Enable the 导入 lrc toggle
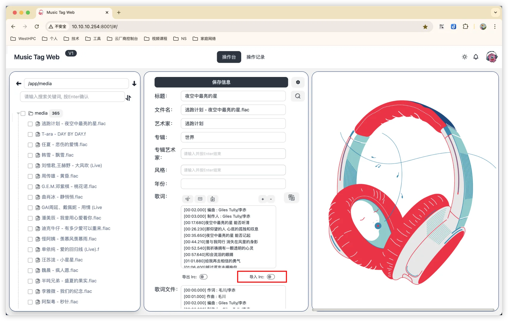The width and height of the screenshot is (508, 321). tap(270, 277)
